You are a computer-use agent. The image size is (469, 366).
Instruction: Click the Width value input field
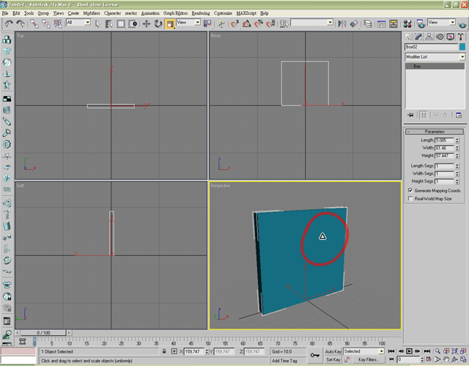[445, 148]
